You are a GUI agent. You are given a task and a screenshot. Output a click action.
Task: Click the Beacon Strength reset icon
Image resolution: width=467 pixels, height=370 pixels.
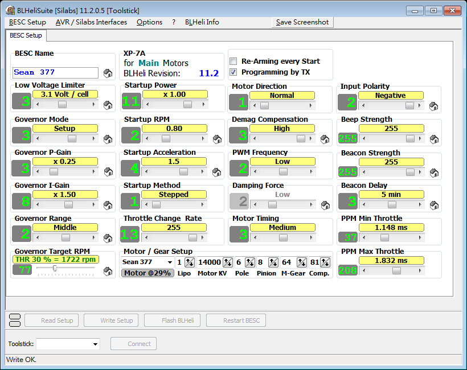tap(434, 172)
